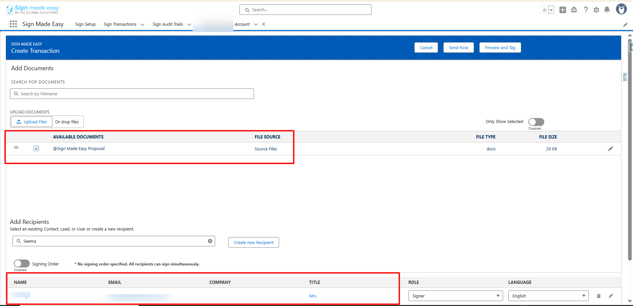Click the Preview and Tag button
Image resolution: width=633 pixels, height=306 pixels.
click(x=500, y=47)
